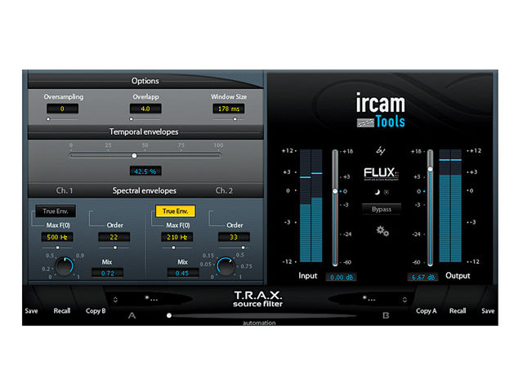Click Ch. 1 Order slider

[x=114, y=247]
